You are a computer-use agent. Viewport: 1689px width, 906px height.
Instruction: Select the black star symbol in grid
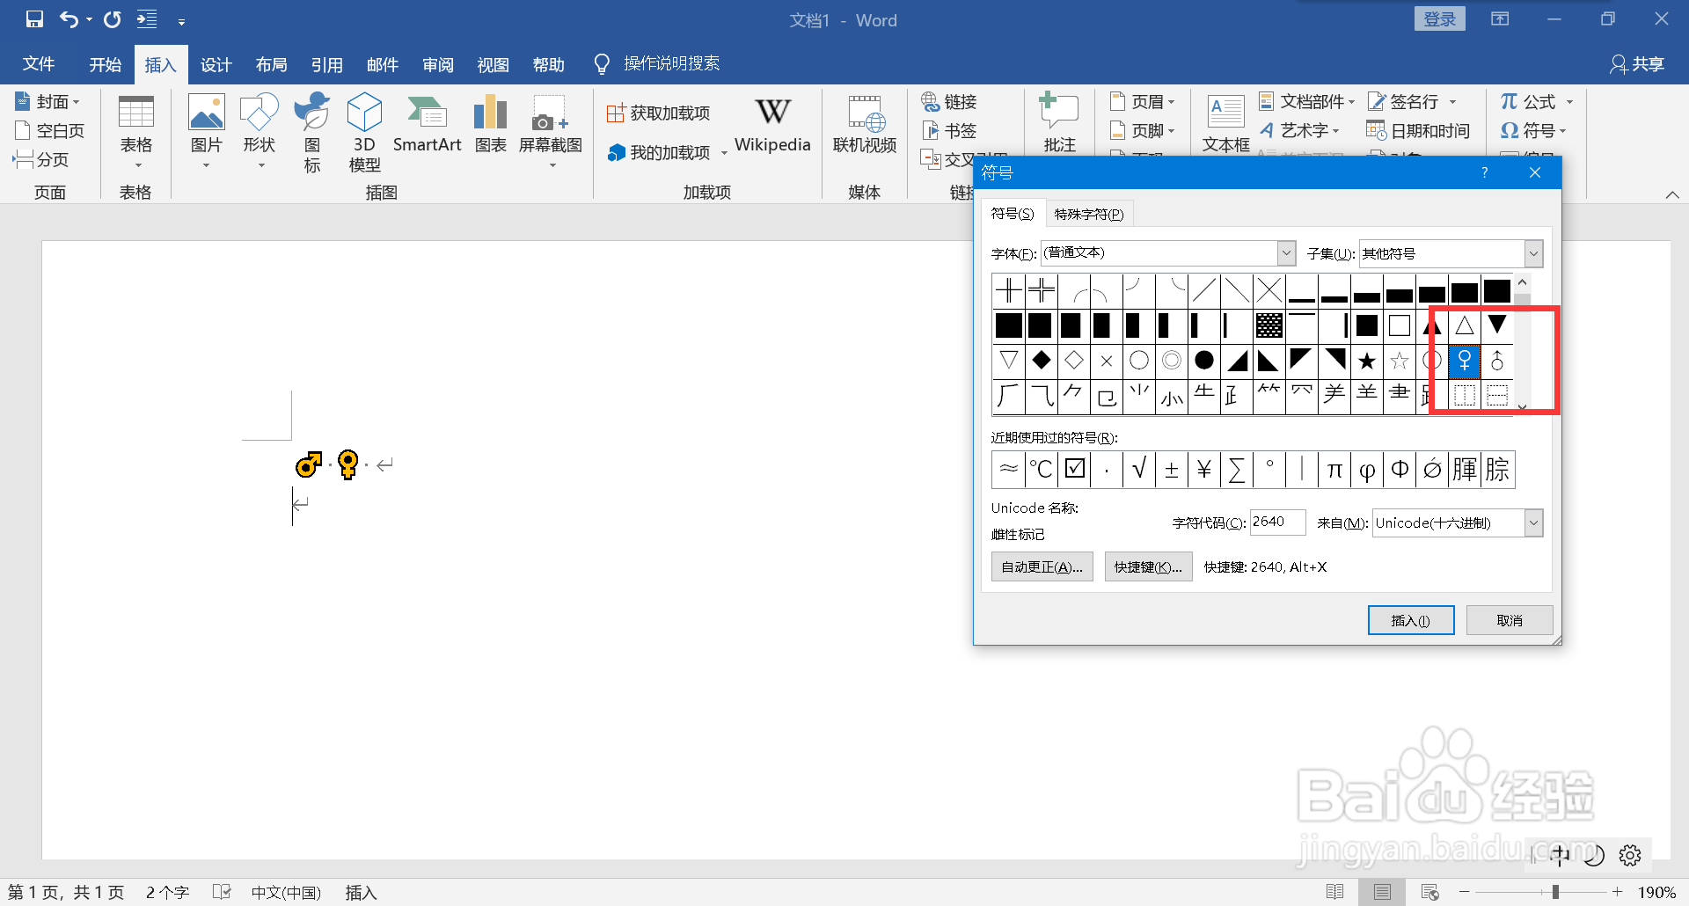pos(1367,360)
